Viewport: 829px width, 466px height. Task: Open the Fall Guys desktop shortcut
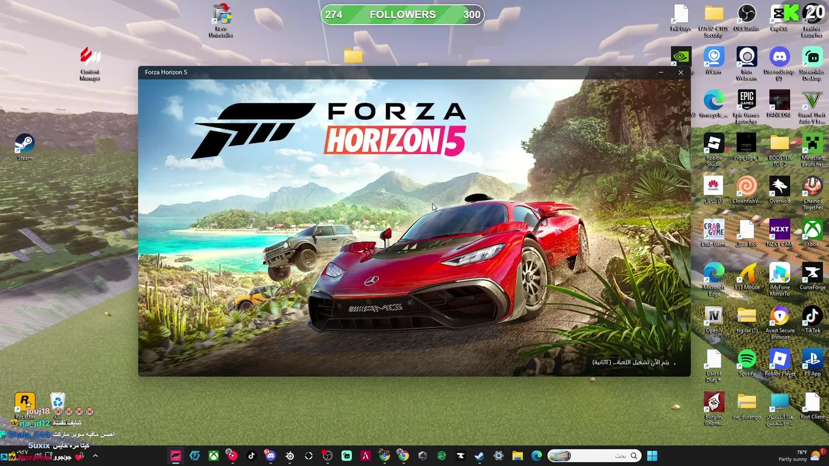680,18
